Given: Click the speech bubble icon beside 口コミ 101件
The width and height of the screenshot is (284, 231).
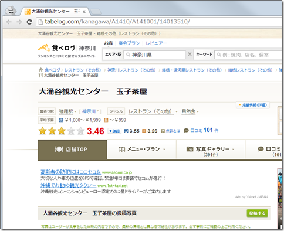Looking at the screenshot, I should coord(186,130).
